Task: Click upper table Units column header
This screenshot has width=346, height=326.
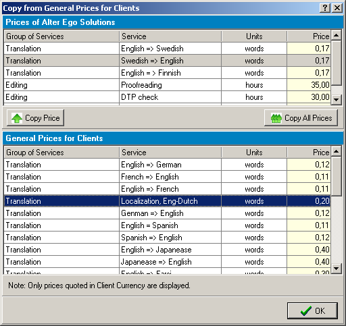Action: 254,36
